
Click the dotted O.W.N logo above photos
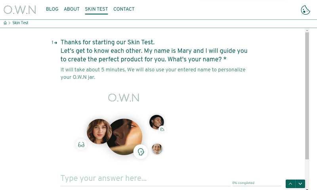(x=124, y=98)
